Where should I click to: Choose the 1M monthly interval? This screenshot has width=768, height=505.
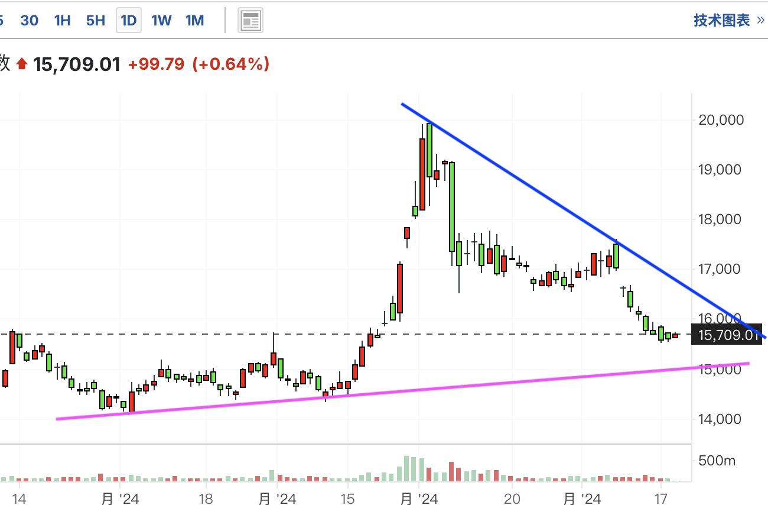coord(194,21)
